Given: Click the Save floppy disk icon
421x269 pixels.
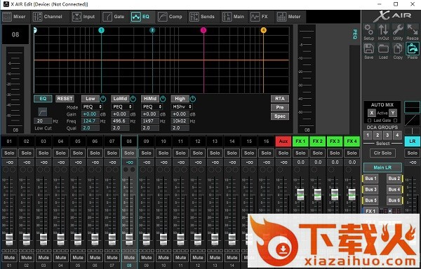Looking at the screenshot, I should pos(369,49).
